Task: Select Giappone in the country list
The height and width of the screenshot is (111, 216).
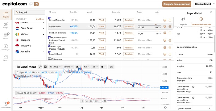Action: [25, 40]
